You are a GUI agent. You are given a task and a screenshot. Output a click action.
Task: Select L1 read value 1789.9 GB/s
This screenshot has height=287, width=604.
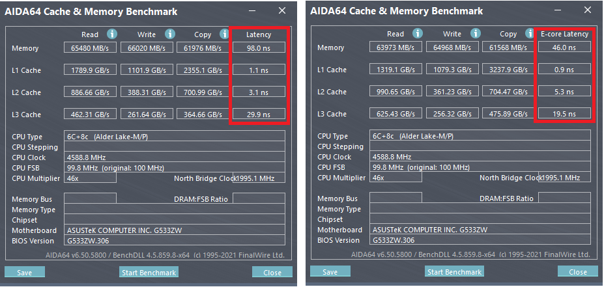(x=90, y=70)
